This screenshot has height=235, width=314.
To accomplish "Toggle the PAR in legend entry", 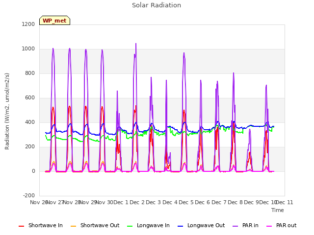I will tap(245, 225).
